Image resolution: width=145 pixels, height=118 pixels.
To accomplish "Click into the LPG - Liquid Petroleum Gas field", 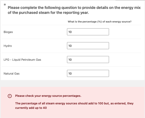I will [88, 59].
